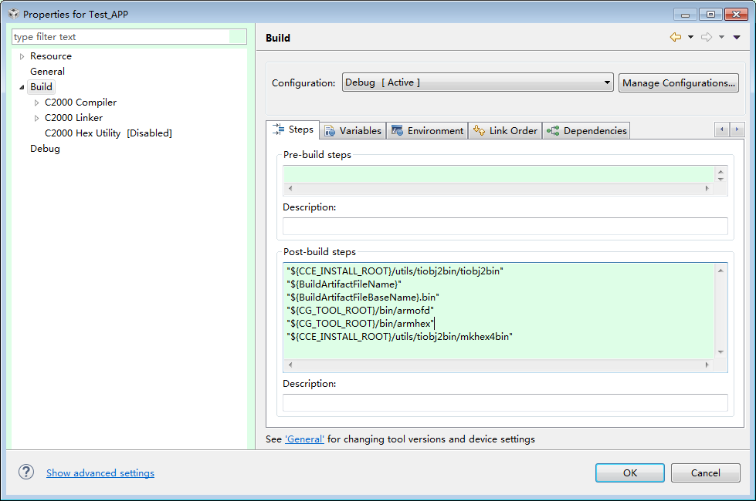Open the Dependencies tab
Image resolution: width=756 pixels, height=501 pixels.
point(587,131)
